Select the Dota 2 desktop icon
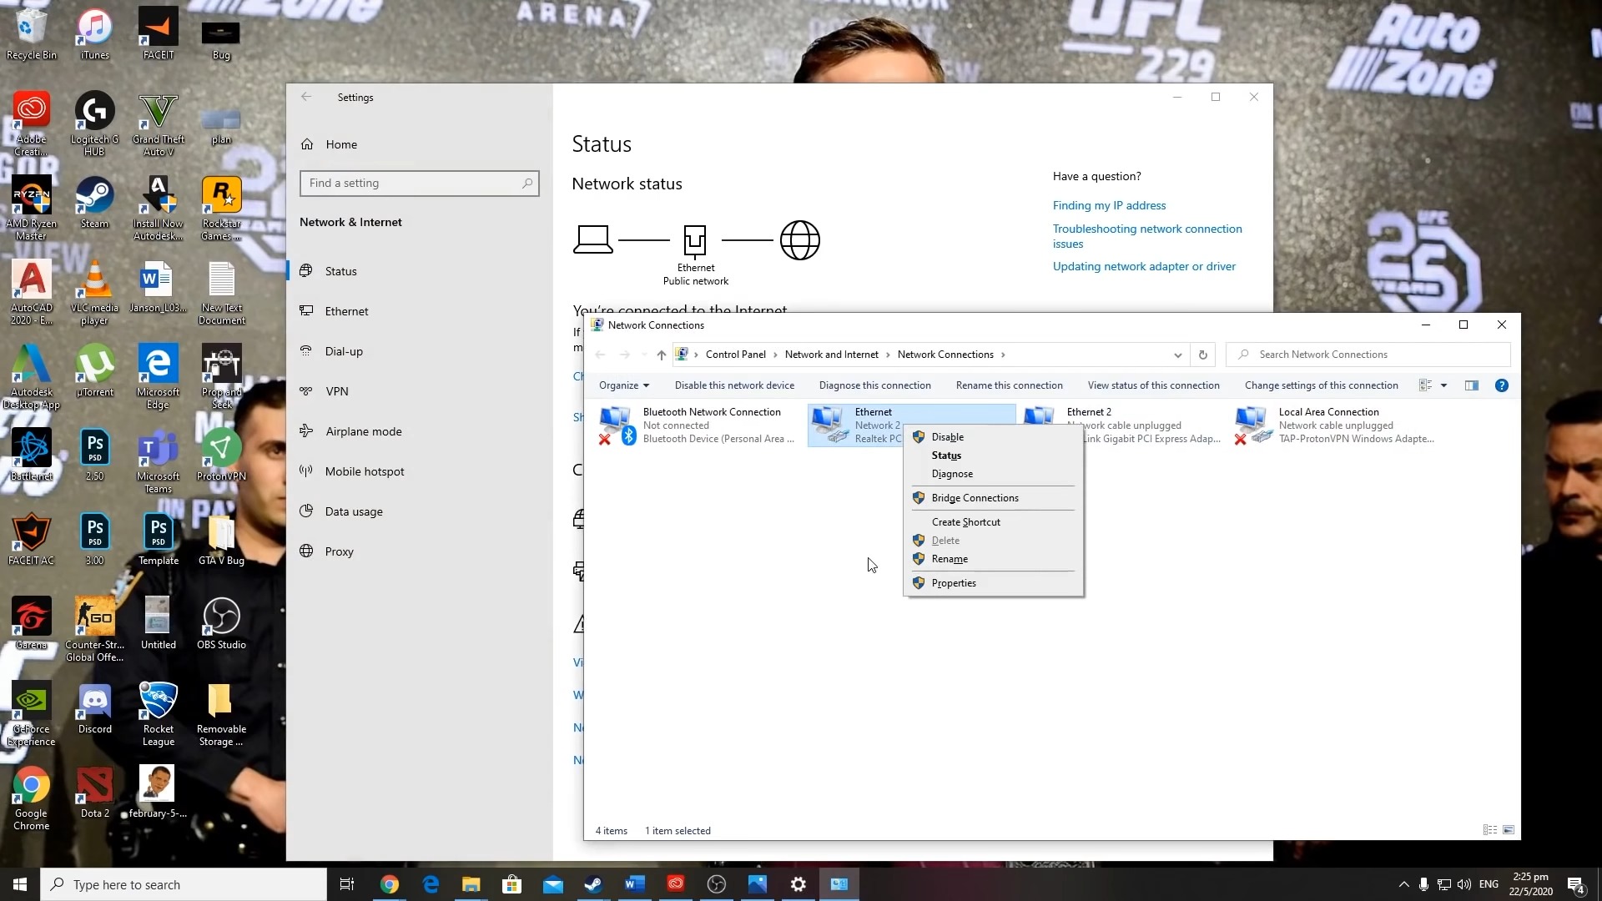Viewport: 1602px width, 901px height. 94,793
